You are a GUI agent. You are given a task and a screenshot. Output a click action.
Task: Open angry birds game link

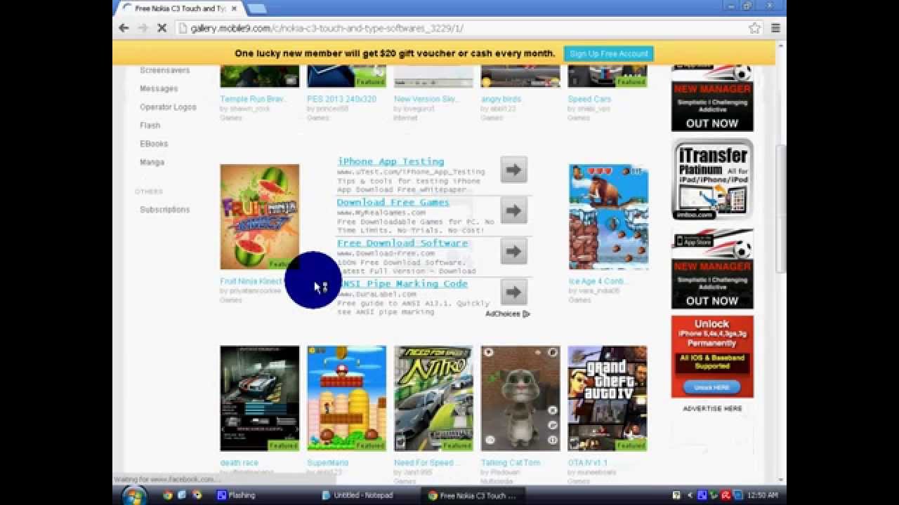point(501,99)
